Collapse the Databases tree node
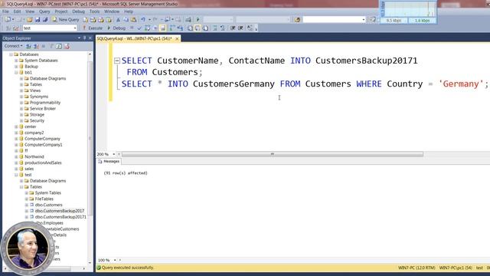Screen dimensions: 490x276 point(11,54)
